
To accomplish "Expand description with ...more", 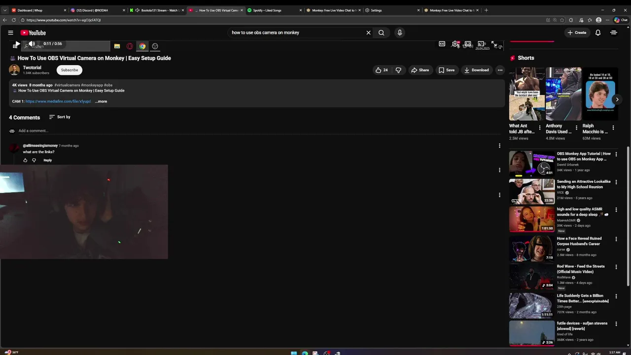I will 101,102.
